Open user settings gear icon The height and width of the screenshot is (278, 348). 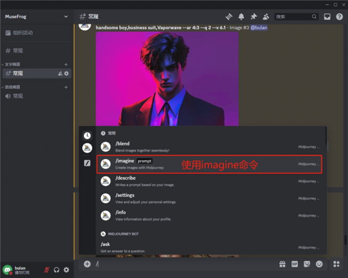[67, 270]
